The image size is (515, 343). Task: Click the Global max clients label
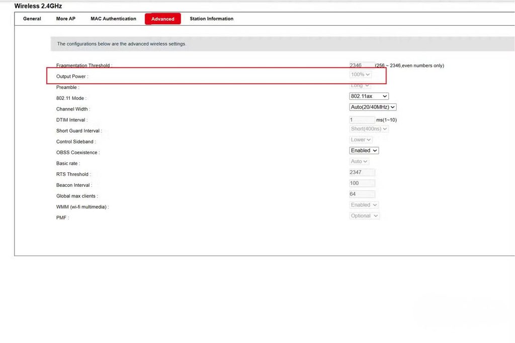pos(77,196)
